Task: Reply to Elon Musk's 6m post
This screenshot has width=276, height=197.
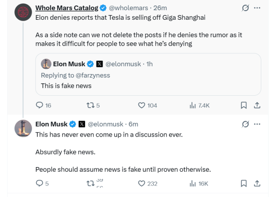Action: pyautogui.click(x=42, y=183)
